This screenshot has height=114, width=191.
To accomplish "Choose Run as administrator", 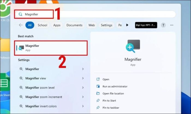I will [x=115, y=86].
